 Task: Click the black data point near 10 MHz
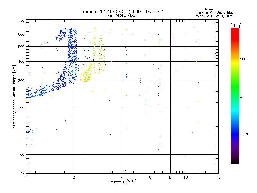pyautogui.click(x=183, y=147)
